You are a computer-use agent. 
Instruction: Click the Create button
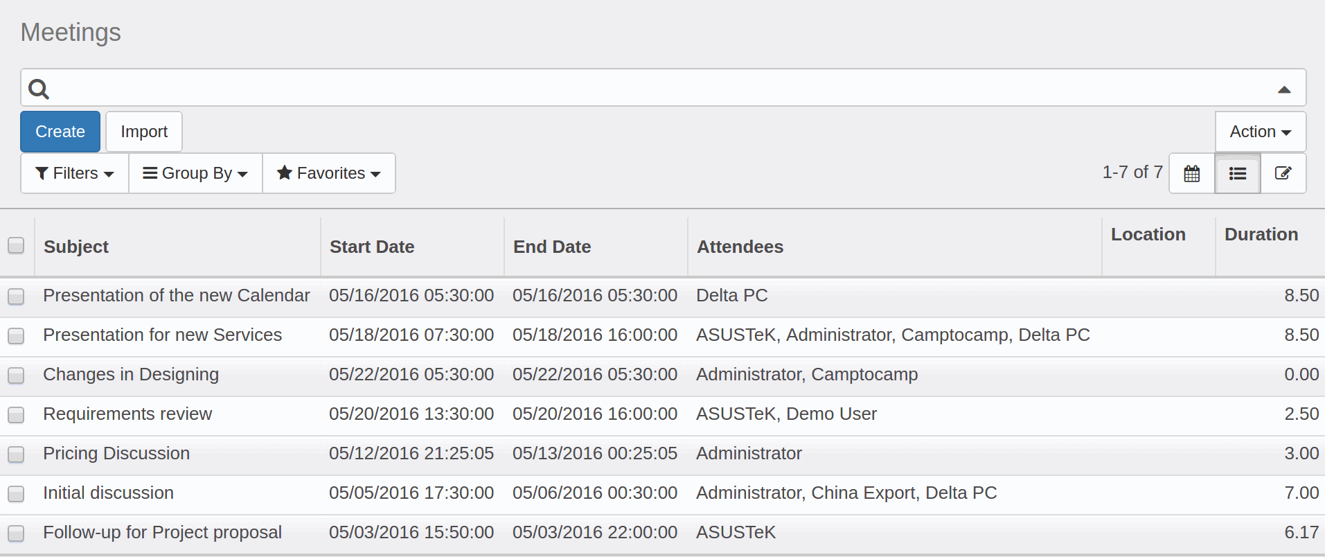(x=60, y=132)
